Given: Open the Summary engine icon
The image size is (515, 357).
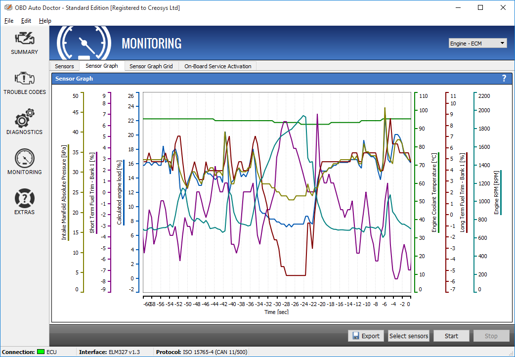Looking at the screenshot, I should 24,38.
